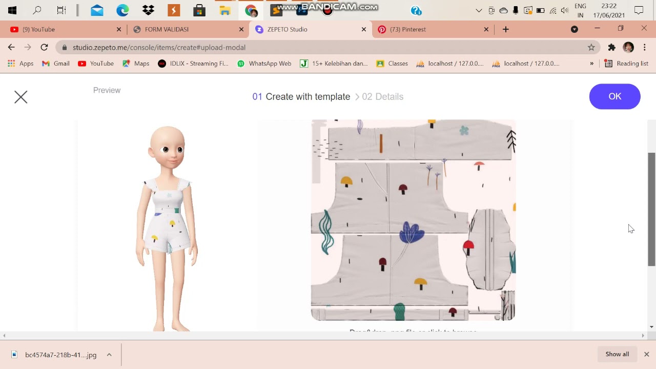Click the horizontal scrollbar right arrow
The width and height of the screenshot is (656, 369).
point(643,336)
